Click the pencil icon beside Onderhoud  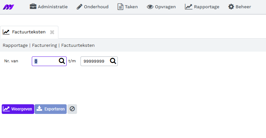point(79,7)
